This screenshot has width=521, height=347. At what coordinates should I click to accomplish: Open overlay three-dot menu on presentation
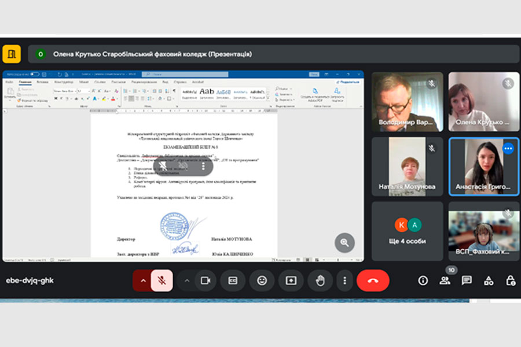[203, 166]
